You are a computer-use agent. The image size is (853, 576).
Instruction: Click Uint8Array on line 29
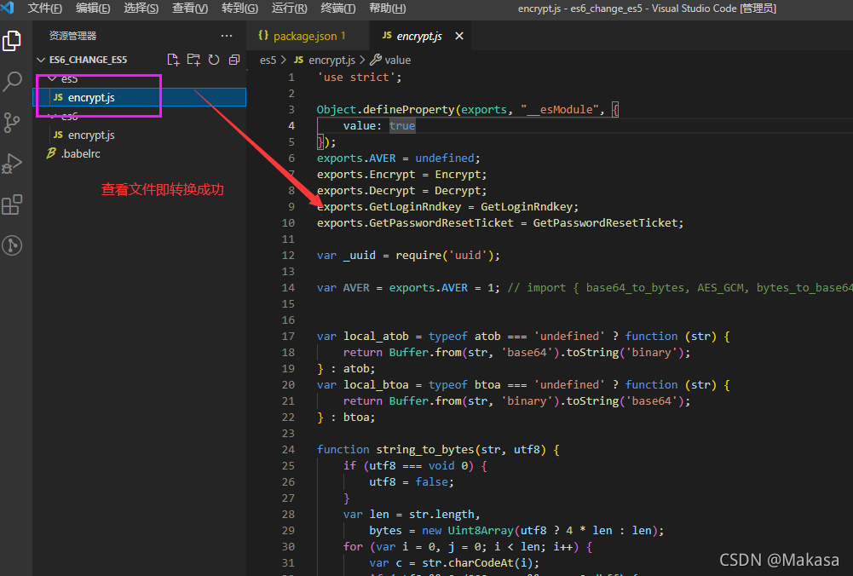(x=481, y=530)
